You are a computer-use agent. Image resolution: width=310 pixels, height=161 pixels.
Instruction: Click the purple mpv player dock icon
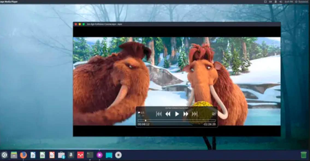pos(99,155)
